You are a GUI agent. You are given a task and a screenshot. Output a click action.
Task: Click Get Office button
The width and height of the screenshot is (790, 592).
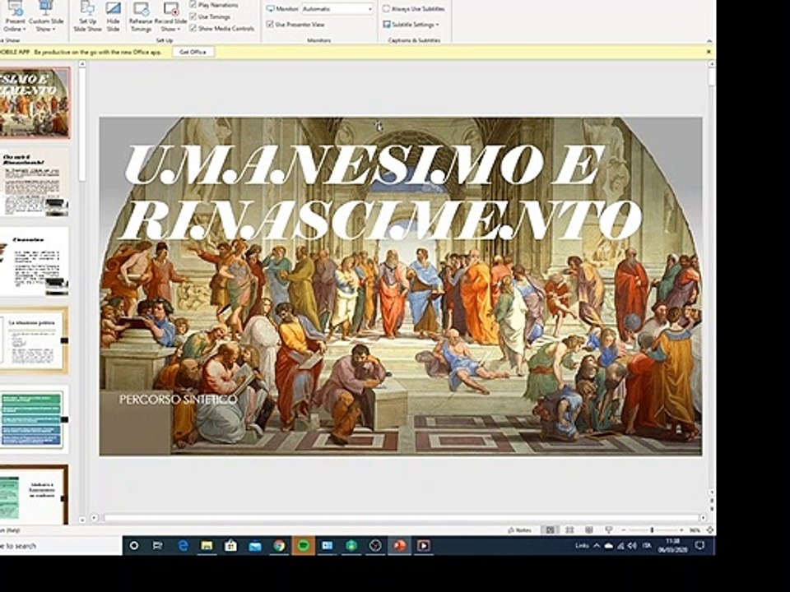[x=193, y=52]
